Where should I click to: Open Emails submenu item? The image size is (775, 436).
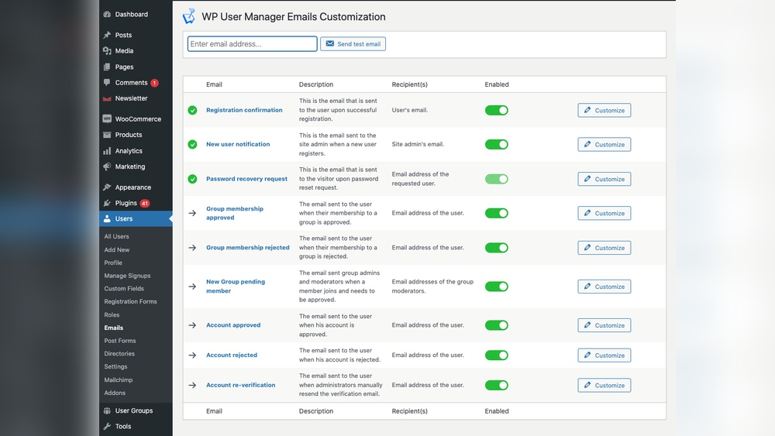tap(114, 328)
